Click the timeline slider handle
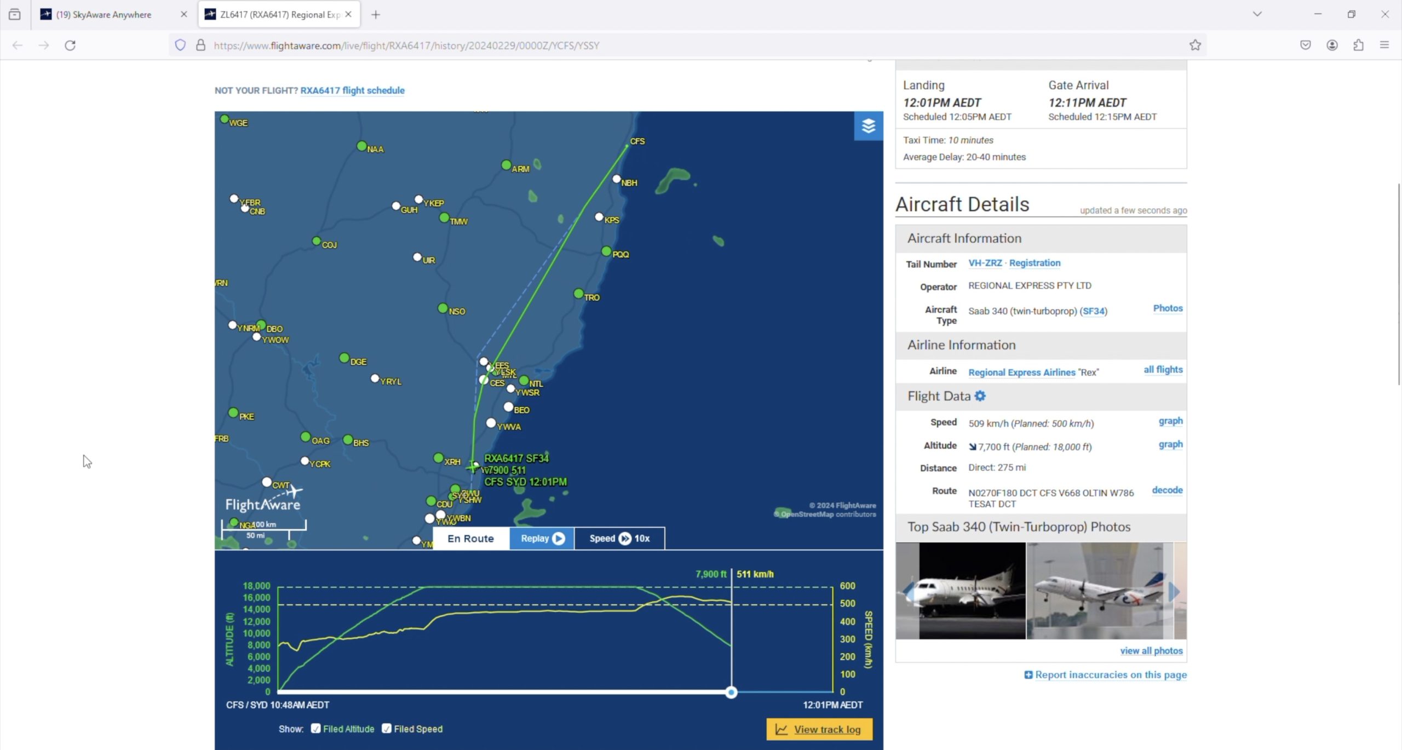 pos(731,692)
